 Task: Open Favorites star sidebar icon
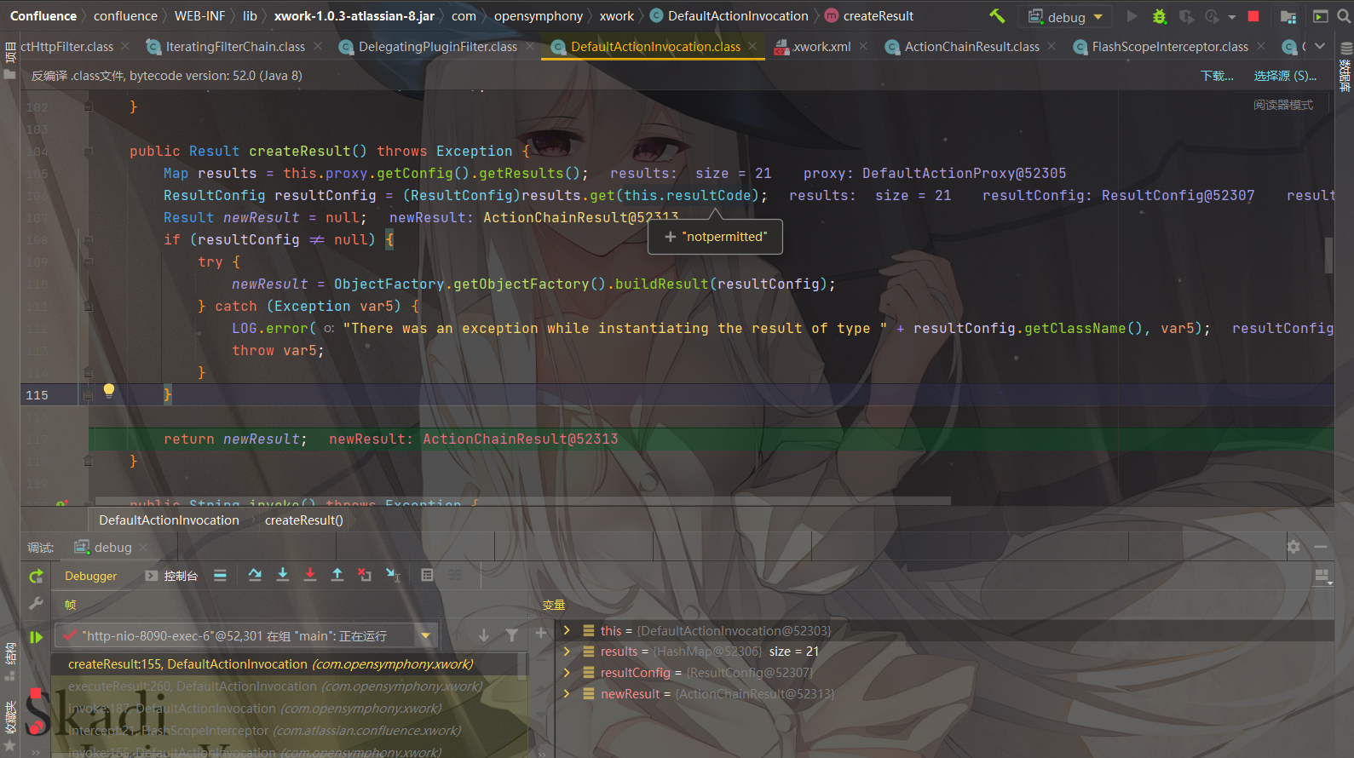pyautogui.click(x=10, y=745)
